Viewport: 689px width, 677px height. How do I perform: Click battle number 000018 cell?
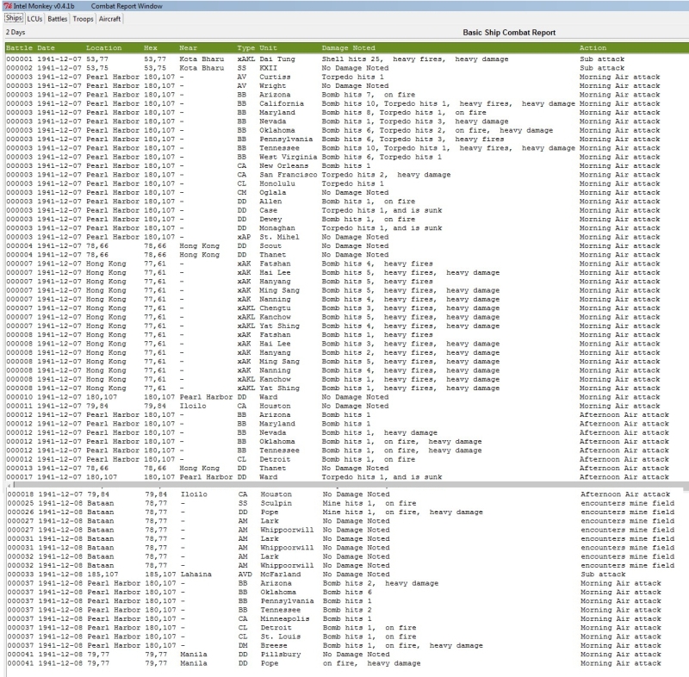(x=21, y=494)
